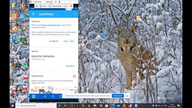Open the audiorelay.net link
This screenshot has height=108, width=192.
click(x=50, y=25)
